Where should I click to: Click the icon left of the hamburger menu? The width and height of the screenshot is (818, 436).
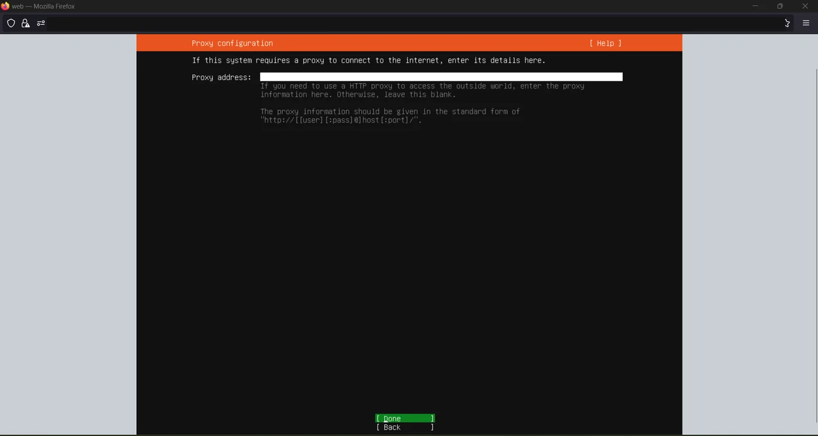pos(787,23)
